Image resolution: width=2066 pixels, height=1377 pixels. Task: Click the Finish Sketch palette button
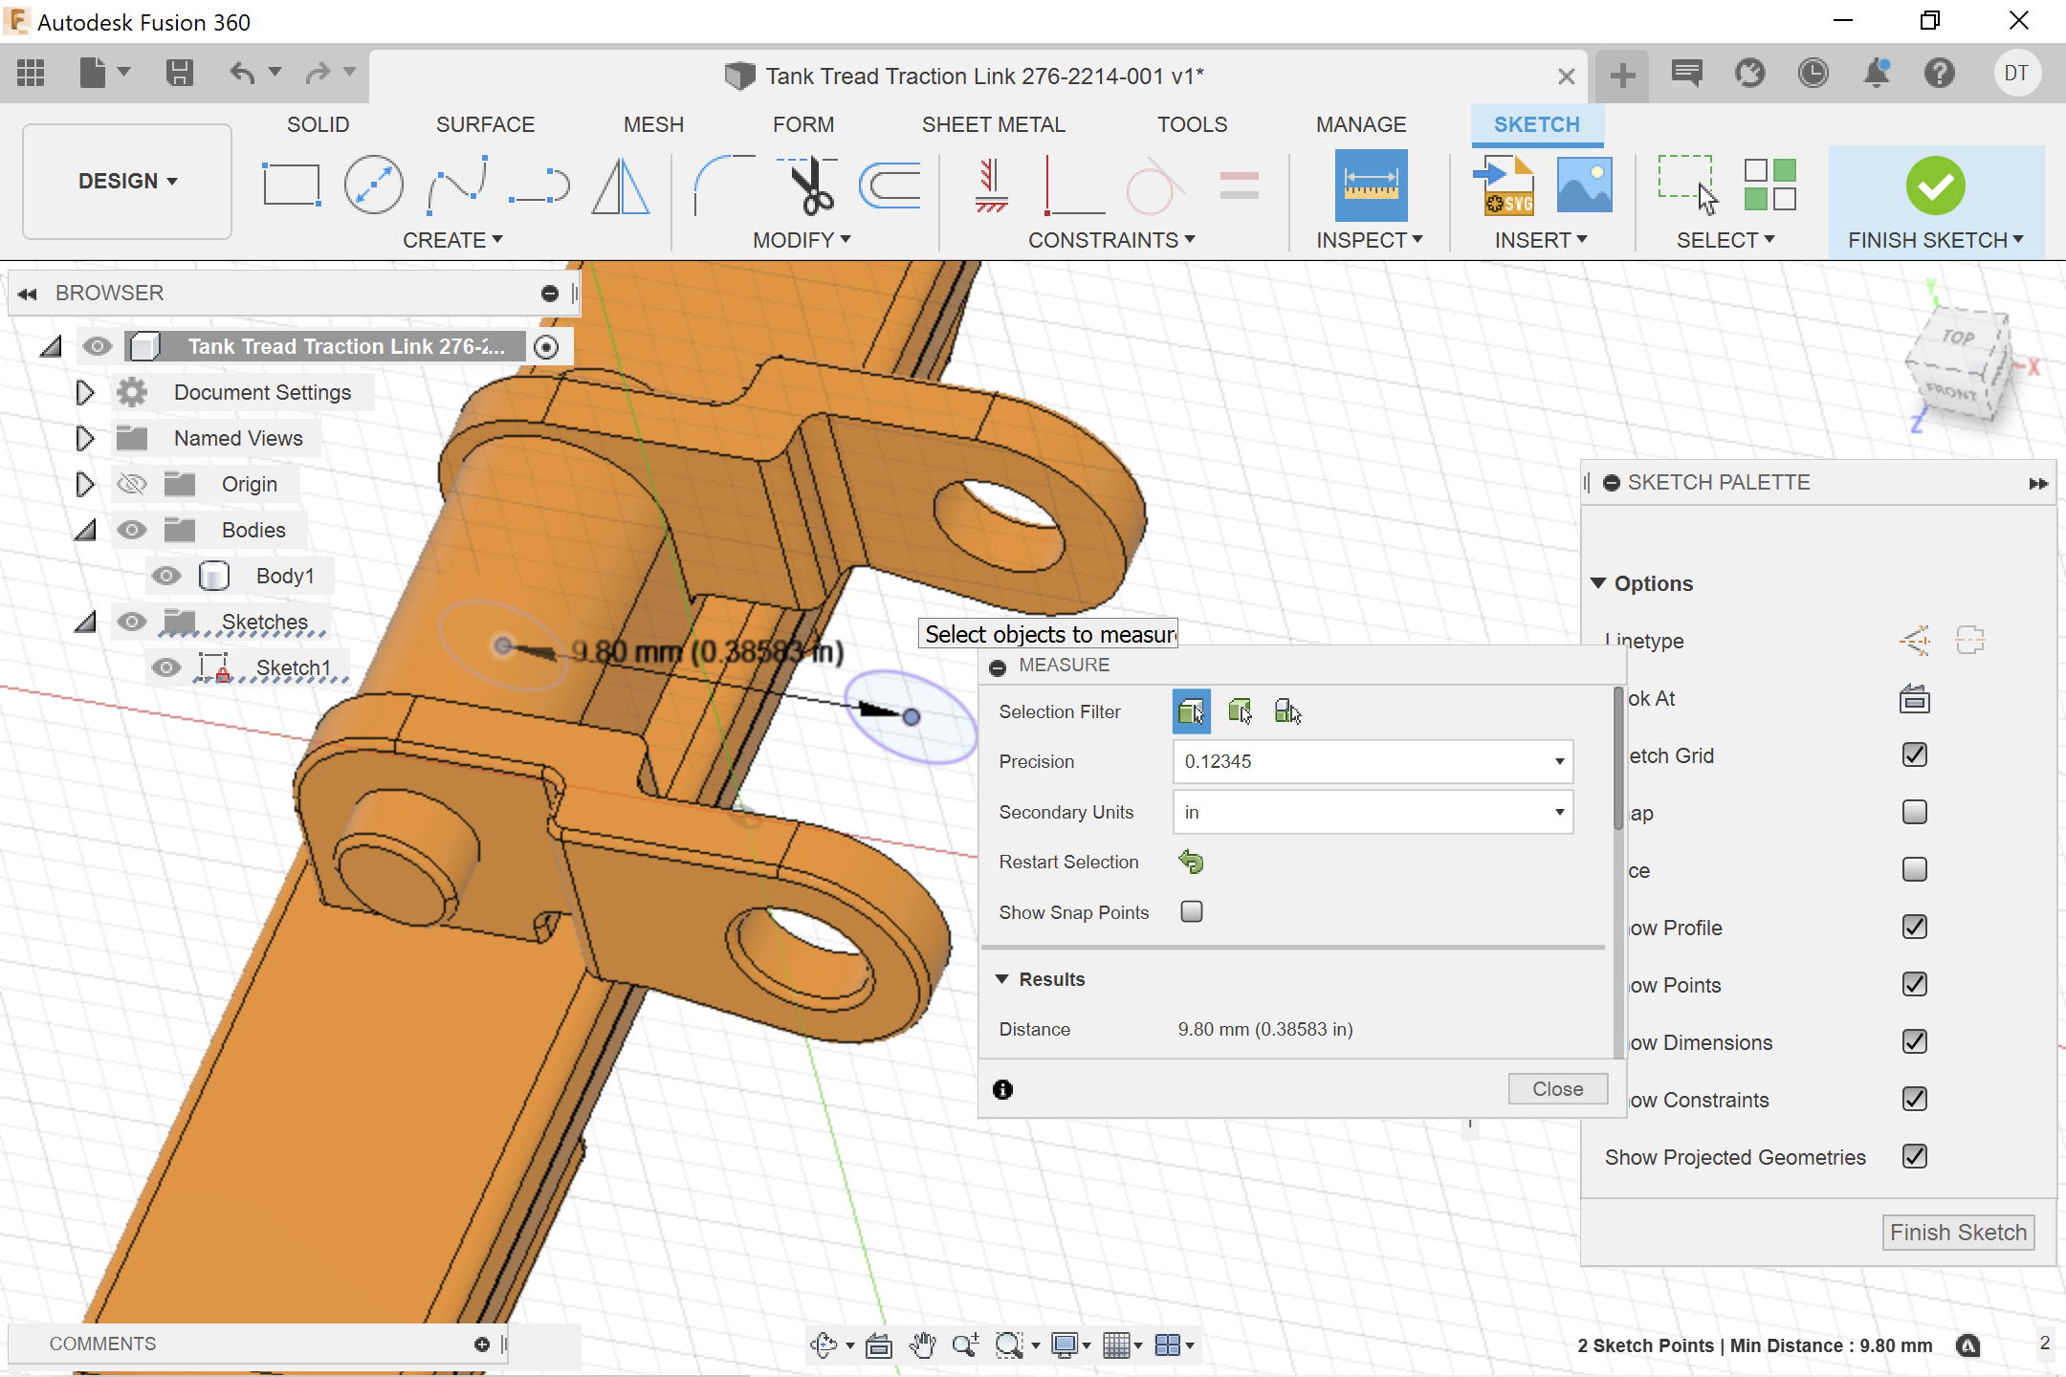[1957, 1233]
